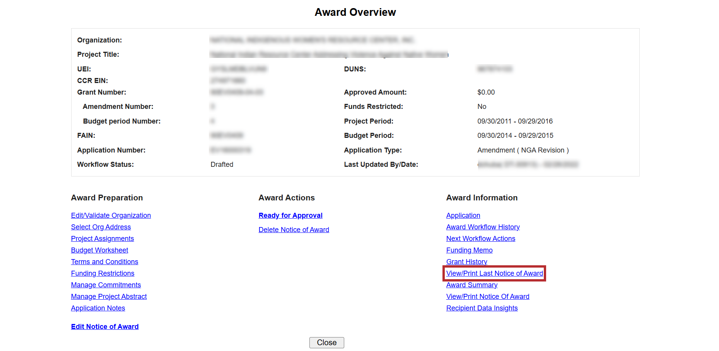Viewport: 719px width, 351px height.
Task: View Grant History
Action: click(x=466, y=262)
